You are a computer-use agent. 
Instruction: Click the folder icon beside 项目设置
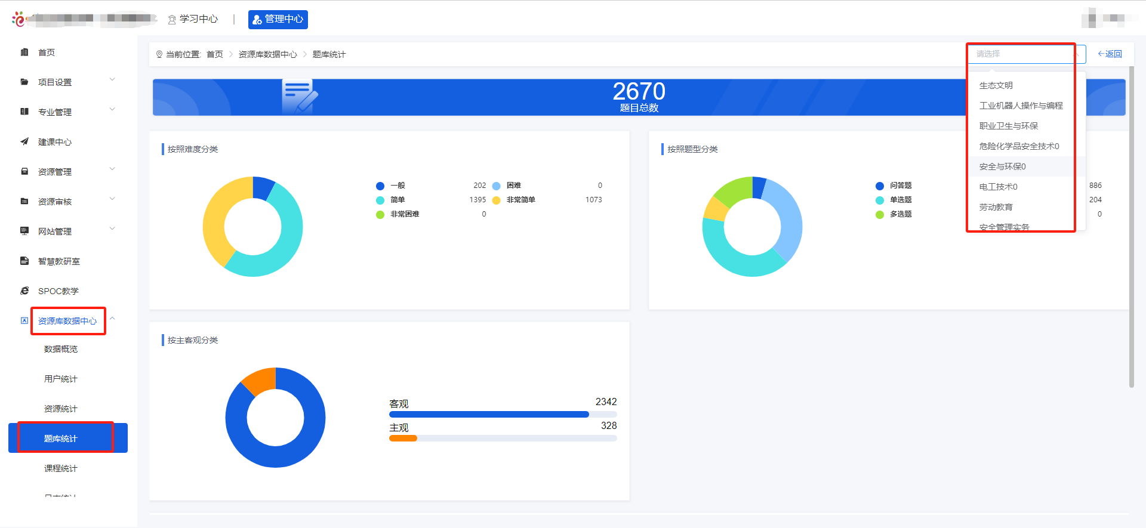tap(24, 82)
